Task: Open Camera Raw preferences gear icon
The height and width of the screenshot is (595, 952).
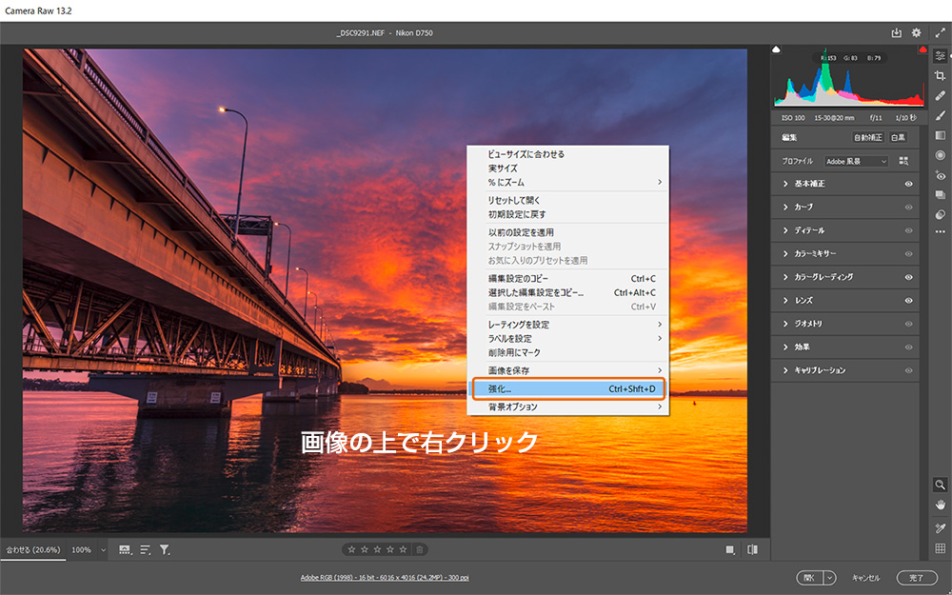Action: pos(916,32)
